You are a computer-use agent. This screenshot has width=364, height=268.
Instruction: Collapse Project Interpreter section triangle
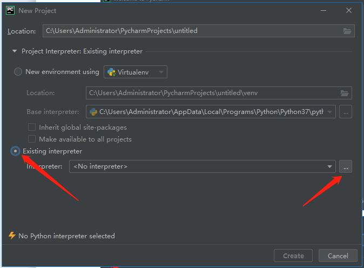15,51
